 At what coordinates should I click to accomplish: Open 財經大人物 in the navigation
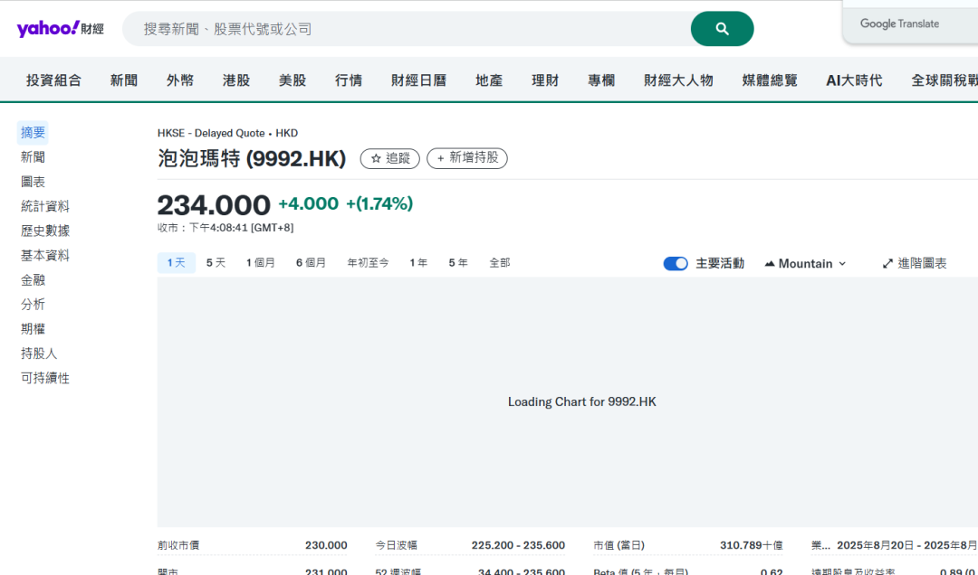pyautogui.click(x=678, y=80)
